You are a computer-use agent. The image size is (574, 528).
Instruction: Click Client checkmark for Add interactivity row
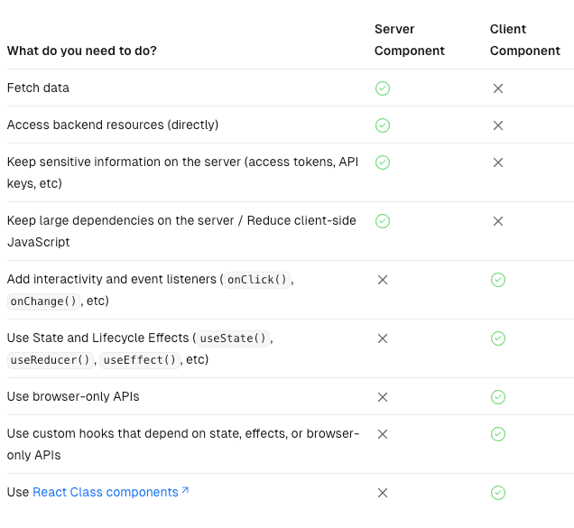point(498,280)
